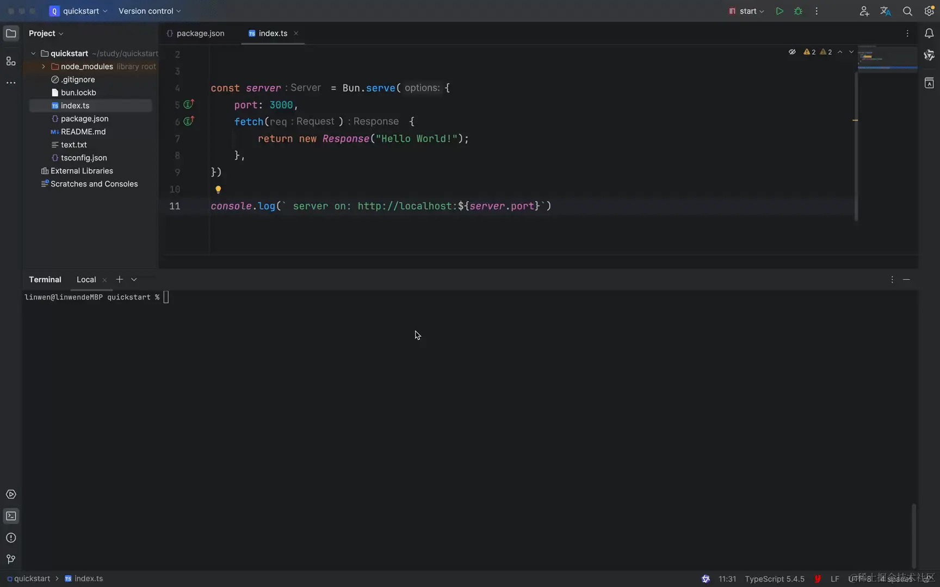Run the start configuration

780,11
